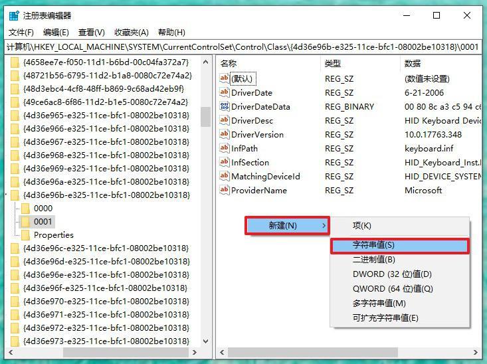Click the Registry Editor app icon in title bar

pyautogui.click(x=14, y=15)
